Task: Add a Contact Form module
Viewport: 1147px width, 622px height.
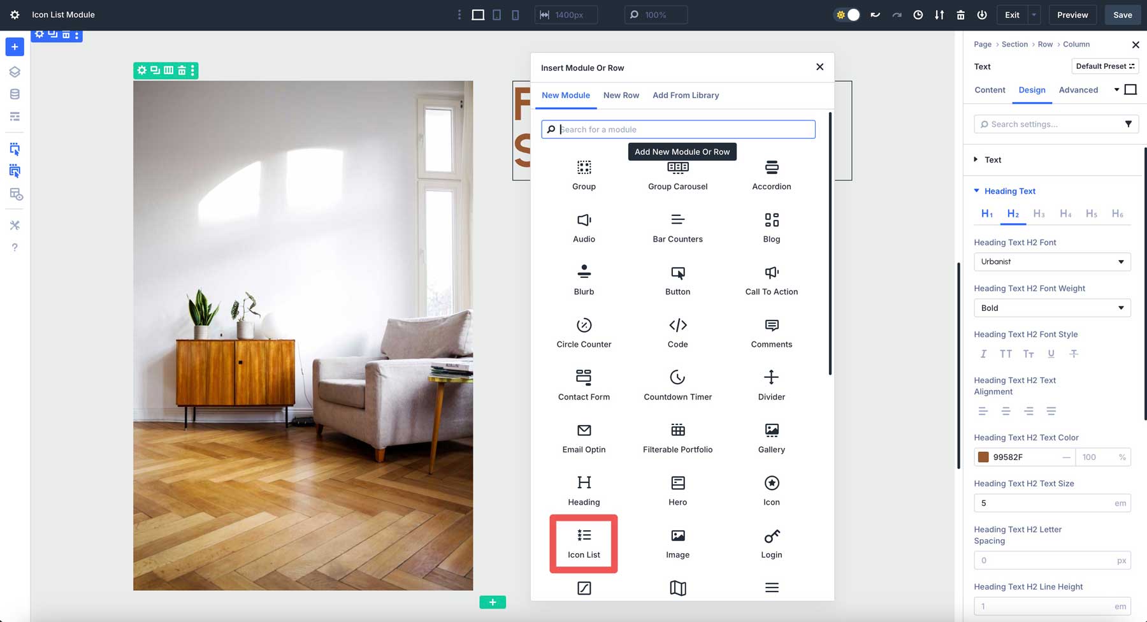Action: [583, 384]
